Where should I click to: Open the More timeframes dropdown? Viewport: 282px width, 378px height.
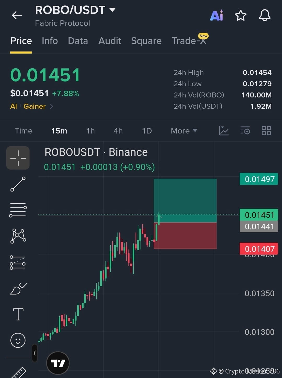pyautogui.click(x=184, y=131)
